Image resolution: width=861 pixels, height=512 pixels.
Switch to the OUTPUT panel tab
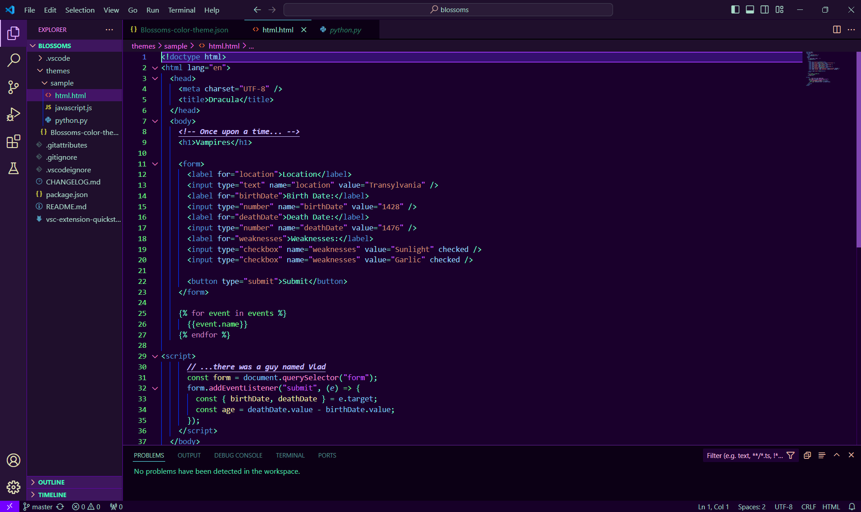(x=189, y=455)
